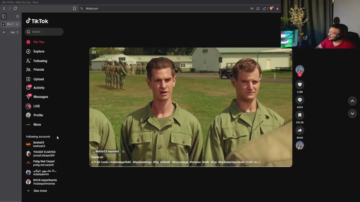Open the video options ellipsis menu
The width and height of the screenshot is (360, 202).
[287, 52]
